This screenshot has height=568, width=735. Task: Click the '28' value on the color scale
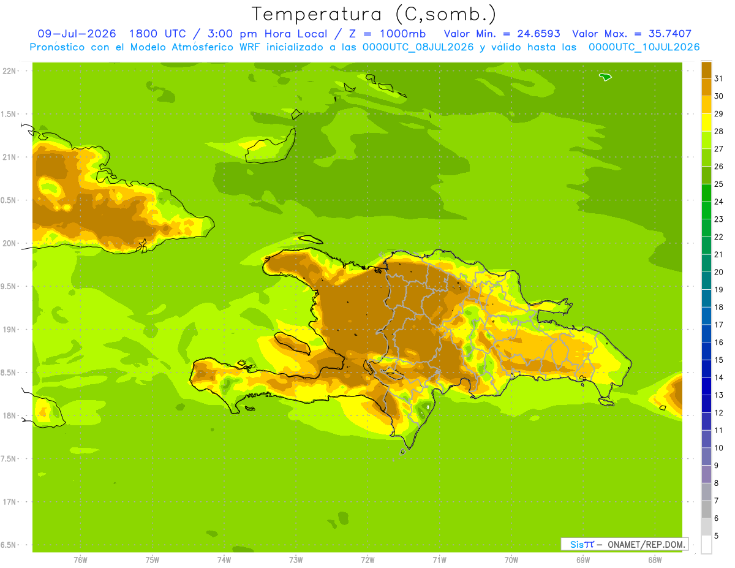tap(719, 131)
